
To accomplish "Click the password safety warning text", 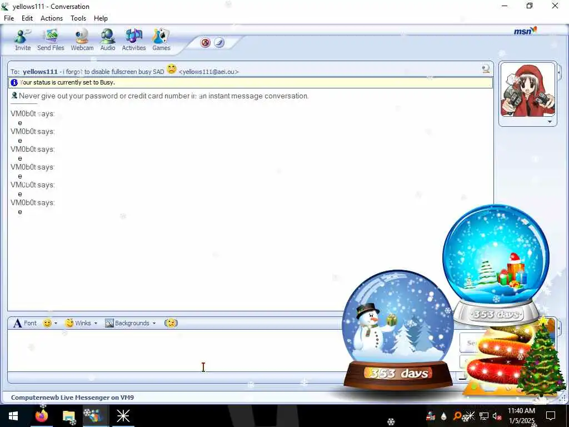I will 164,96.
